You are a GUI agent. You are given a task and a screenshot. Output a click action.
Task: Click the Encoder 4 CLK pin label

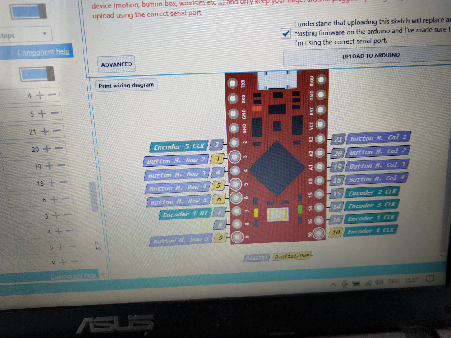tap(370, 231)
